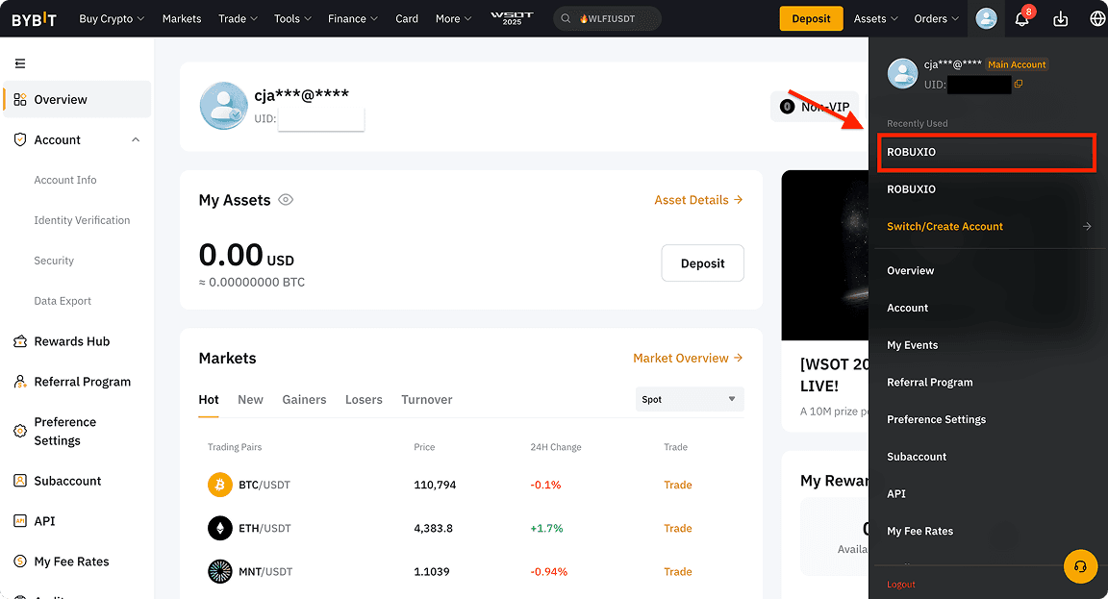Click the WLFIUSDT search field
Screen dimensions: 1108x599
coord(607,17)
